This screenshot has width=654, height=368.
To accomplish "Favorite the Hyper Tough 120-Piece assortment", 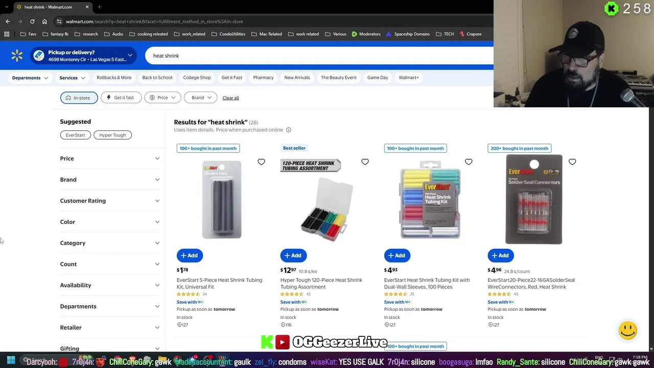I will pos(365,162).
